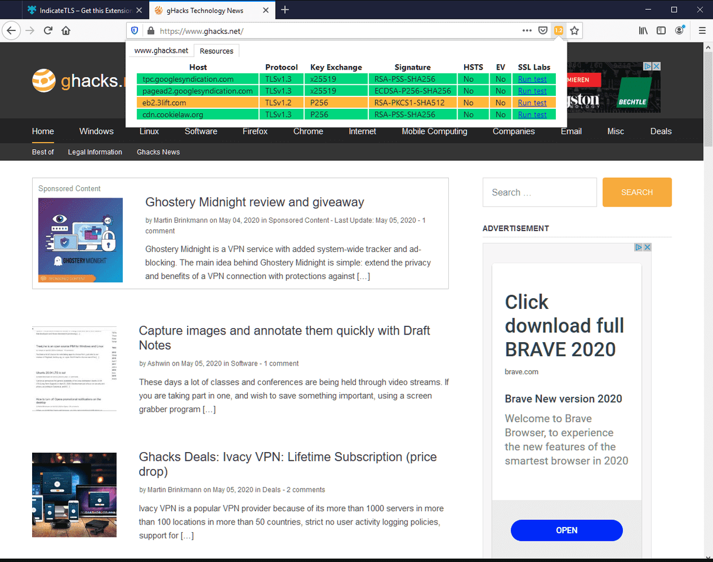
Task: Open the Software navigation item
Action: (201, 131)
